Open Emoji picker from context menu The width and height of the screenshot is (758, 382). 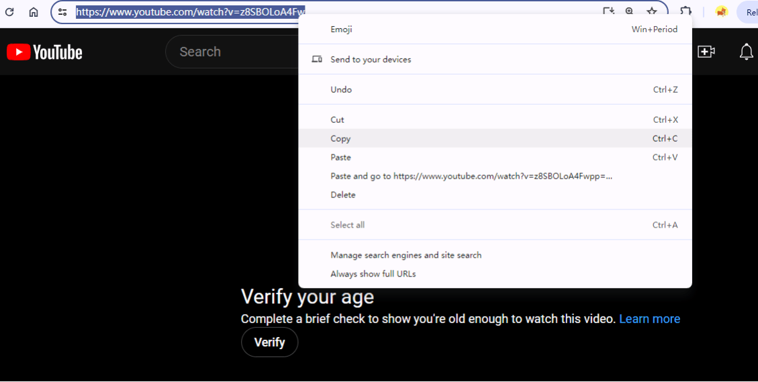[341, 30]
